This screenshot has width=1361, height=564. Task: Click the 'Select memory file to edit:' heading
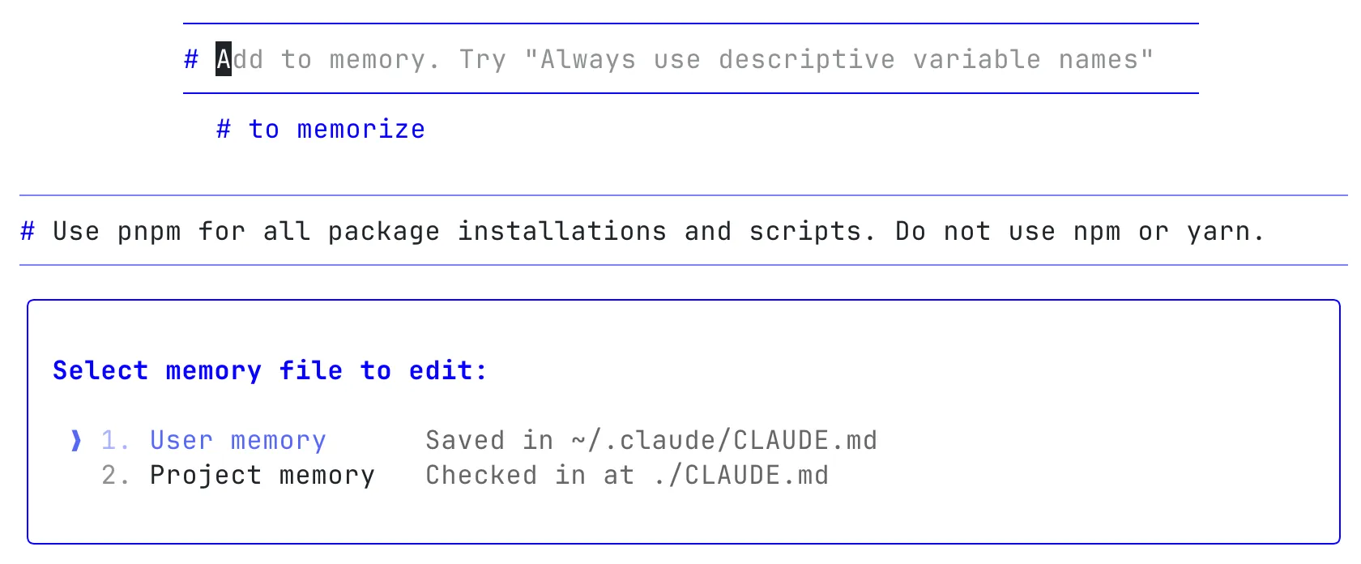pos(270,370)
